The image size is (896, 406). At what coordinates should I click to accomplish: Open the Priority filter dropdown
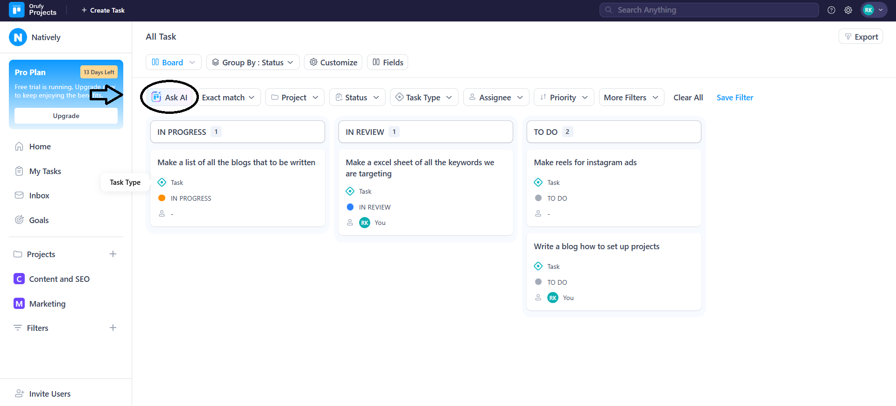pyautogui.click(x=564, y=98)
